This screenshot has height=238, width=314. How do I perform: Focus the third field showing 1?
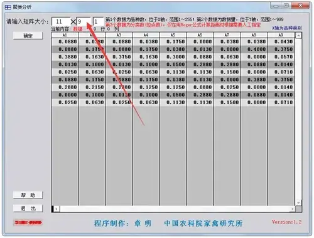(x=98, y=21)
